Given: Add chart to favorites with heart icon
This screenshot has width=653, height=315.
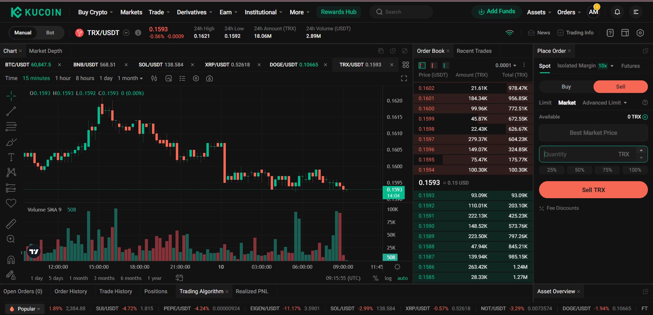Looking at the screenshot, I should (11, 203).
